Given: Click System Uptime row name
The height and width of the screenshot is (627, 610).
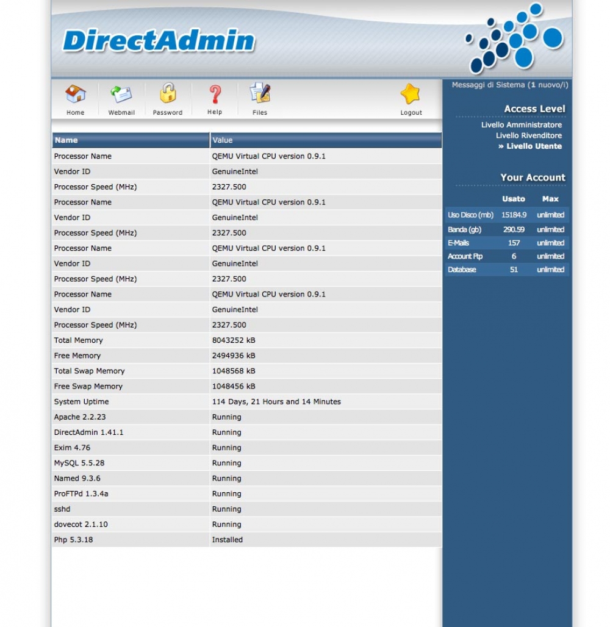Looking at the screenshot, I should click(81, 402).
